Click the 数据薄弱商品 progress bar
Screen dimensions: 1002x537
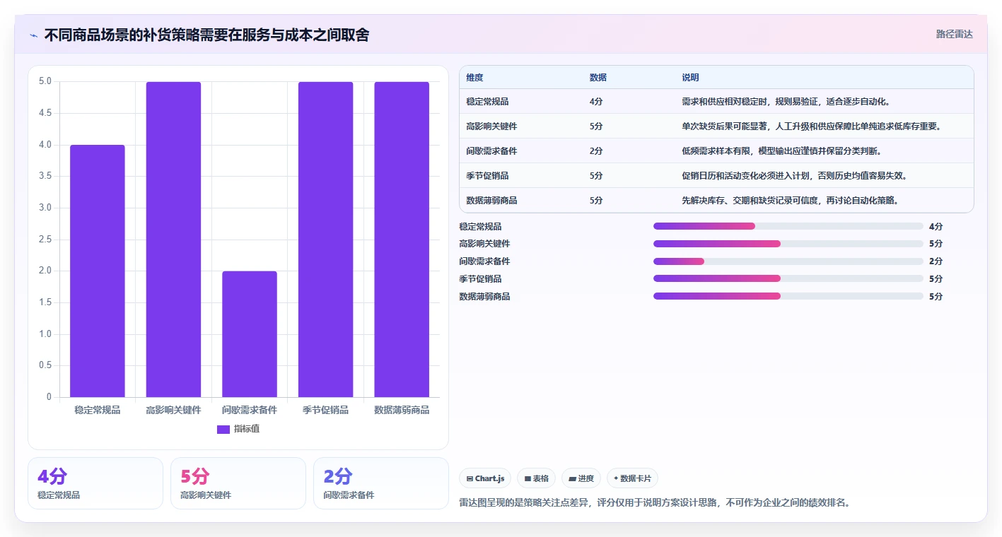[x=788, y=296]
